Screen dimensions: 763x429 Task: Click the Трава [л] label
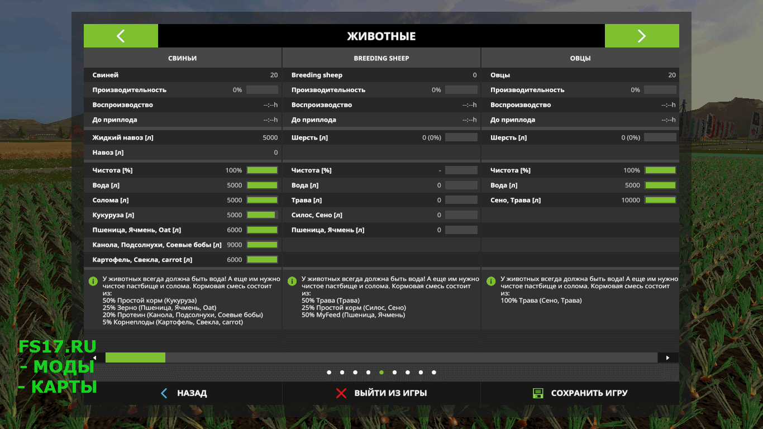(307, 200)
